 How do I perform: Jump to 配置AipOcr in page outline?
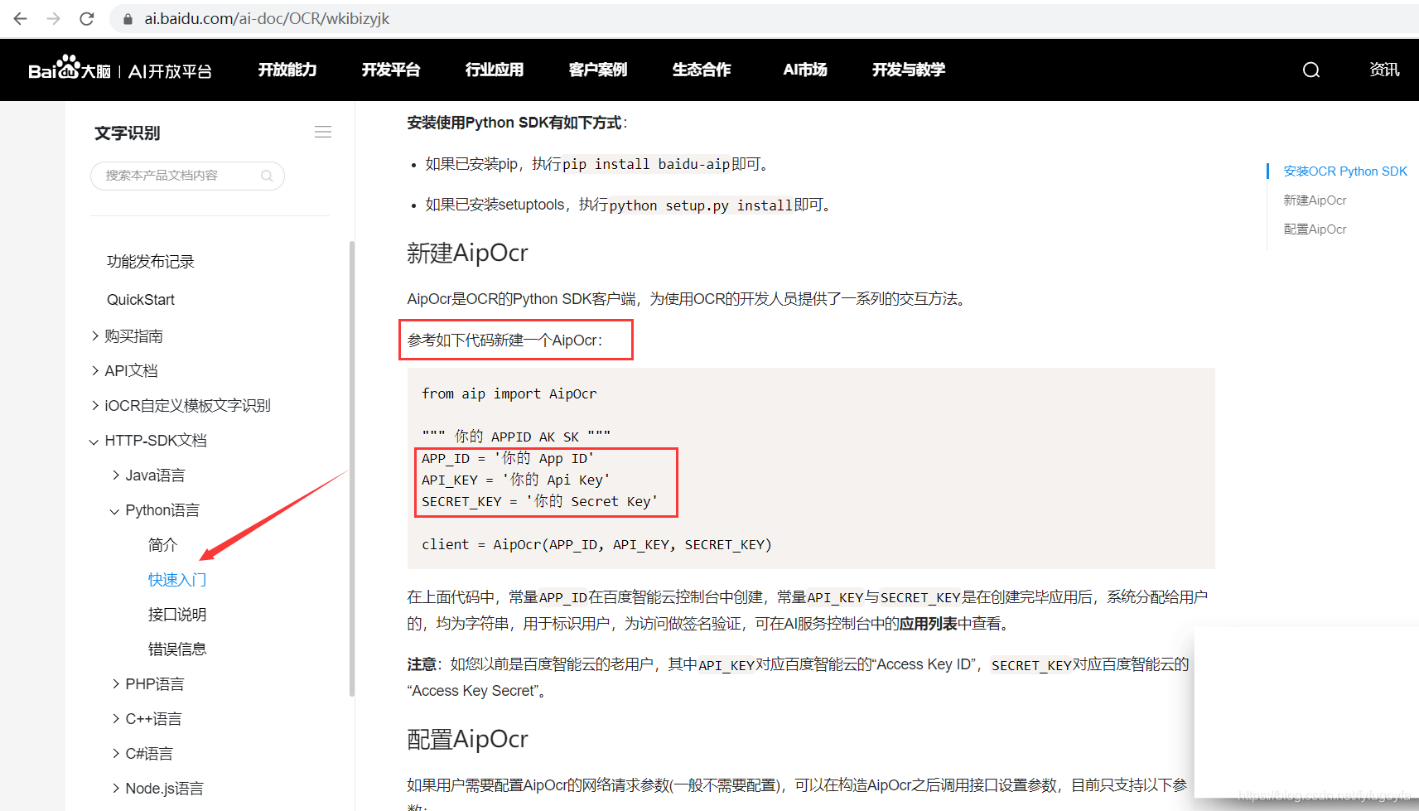[1315, 229]
